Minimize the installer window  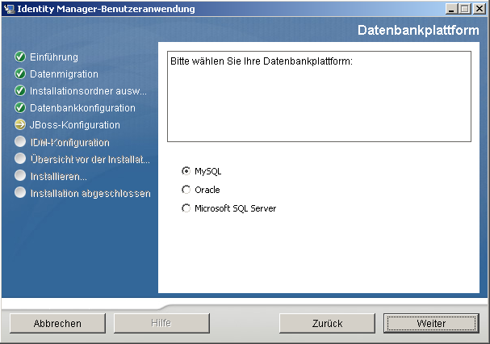[x=451, y=9]
